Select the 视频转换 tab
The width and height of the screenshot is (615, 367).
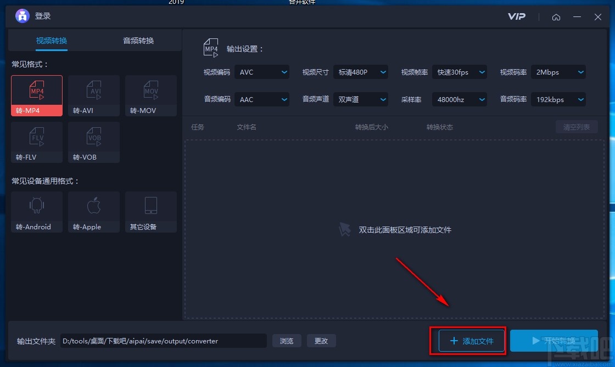pos(51,41)
